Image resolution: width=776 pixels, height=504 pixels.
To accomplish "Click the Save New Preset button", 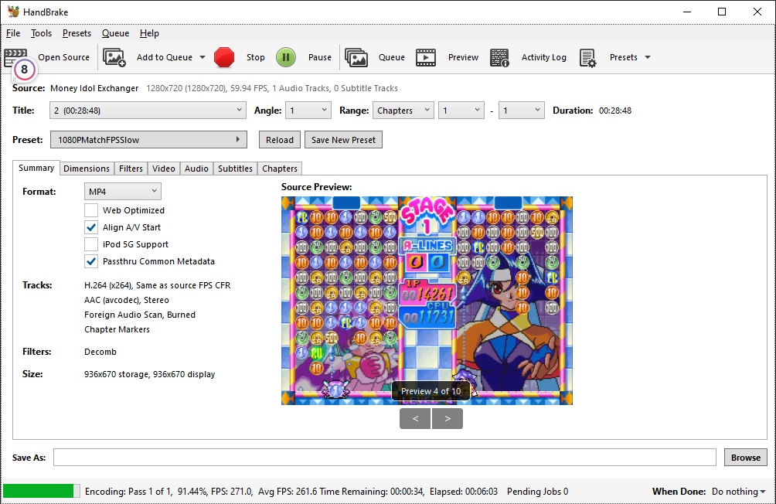I will click(x=343, y=140).
